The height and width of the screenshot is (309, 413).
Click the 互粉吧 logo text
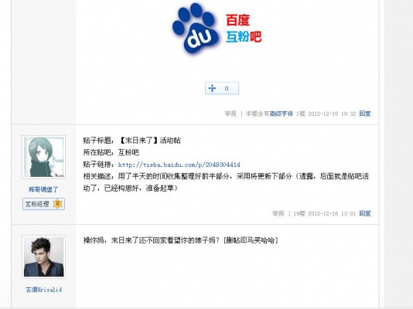coord(244,36)
